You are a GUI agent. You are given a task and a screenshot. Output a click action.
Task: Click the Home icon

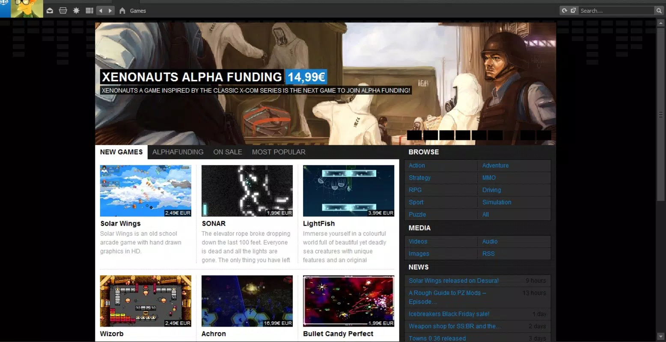[x=122, y=11]
